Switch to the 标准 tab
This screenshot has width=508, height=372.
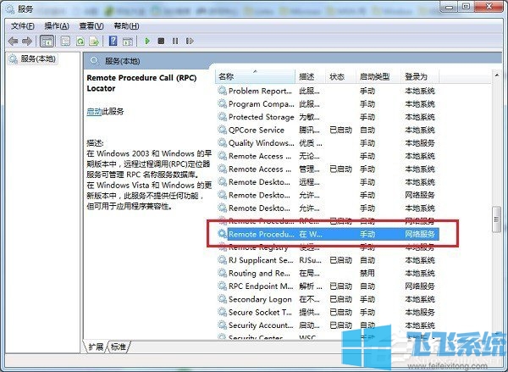click(119, 347)
